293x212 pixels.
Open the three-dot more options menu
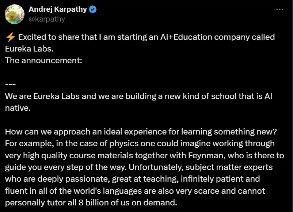click(280, 10)
